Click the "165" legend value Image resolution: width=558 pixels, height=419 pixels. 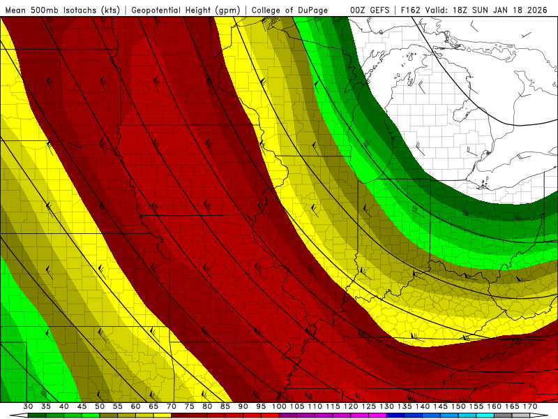512,406
